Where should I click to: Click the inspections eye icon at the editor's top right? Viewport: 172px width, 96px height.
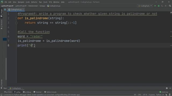coord(171,13)
